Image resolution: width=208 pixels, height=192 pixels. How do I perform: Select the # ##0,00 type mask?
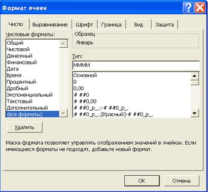click(131, 101)
